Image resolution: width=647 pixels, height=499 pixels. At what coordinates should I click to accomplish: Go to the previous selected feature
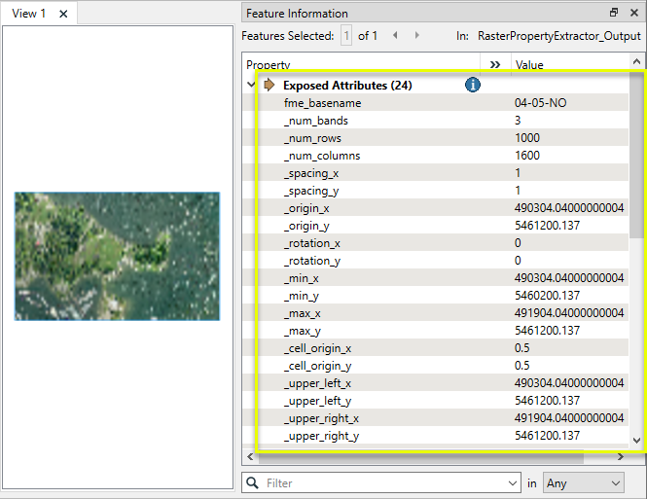click(395, 36)
